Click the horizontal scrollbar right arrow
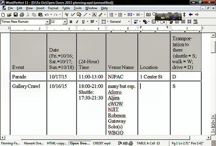 tap(208, 137)
